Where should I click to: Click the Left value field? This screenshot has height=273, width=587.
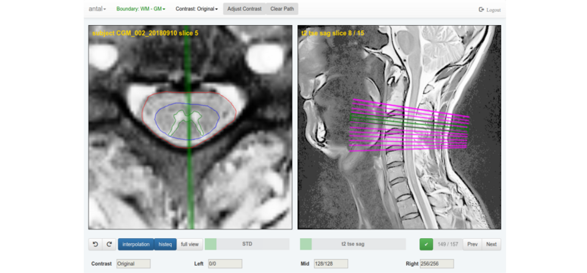pos(224,264)
